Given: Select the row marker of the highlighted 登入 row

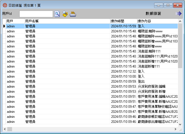Looking at the screenshot, I should pyautogui.click(x=4, y=26).
